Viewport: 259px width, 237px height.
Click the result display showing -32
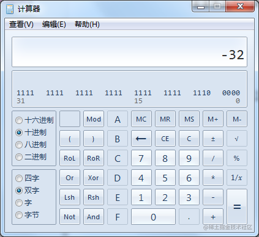pos(129,52)
